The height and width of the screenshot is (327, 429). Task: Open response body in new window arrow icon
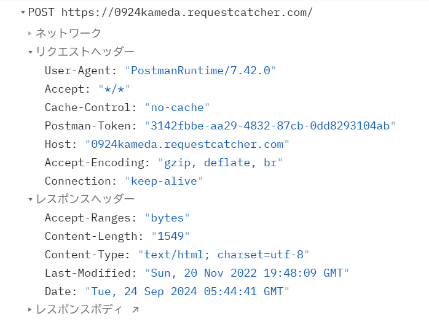pyautogui.click(x=135, y=310)
